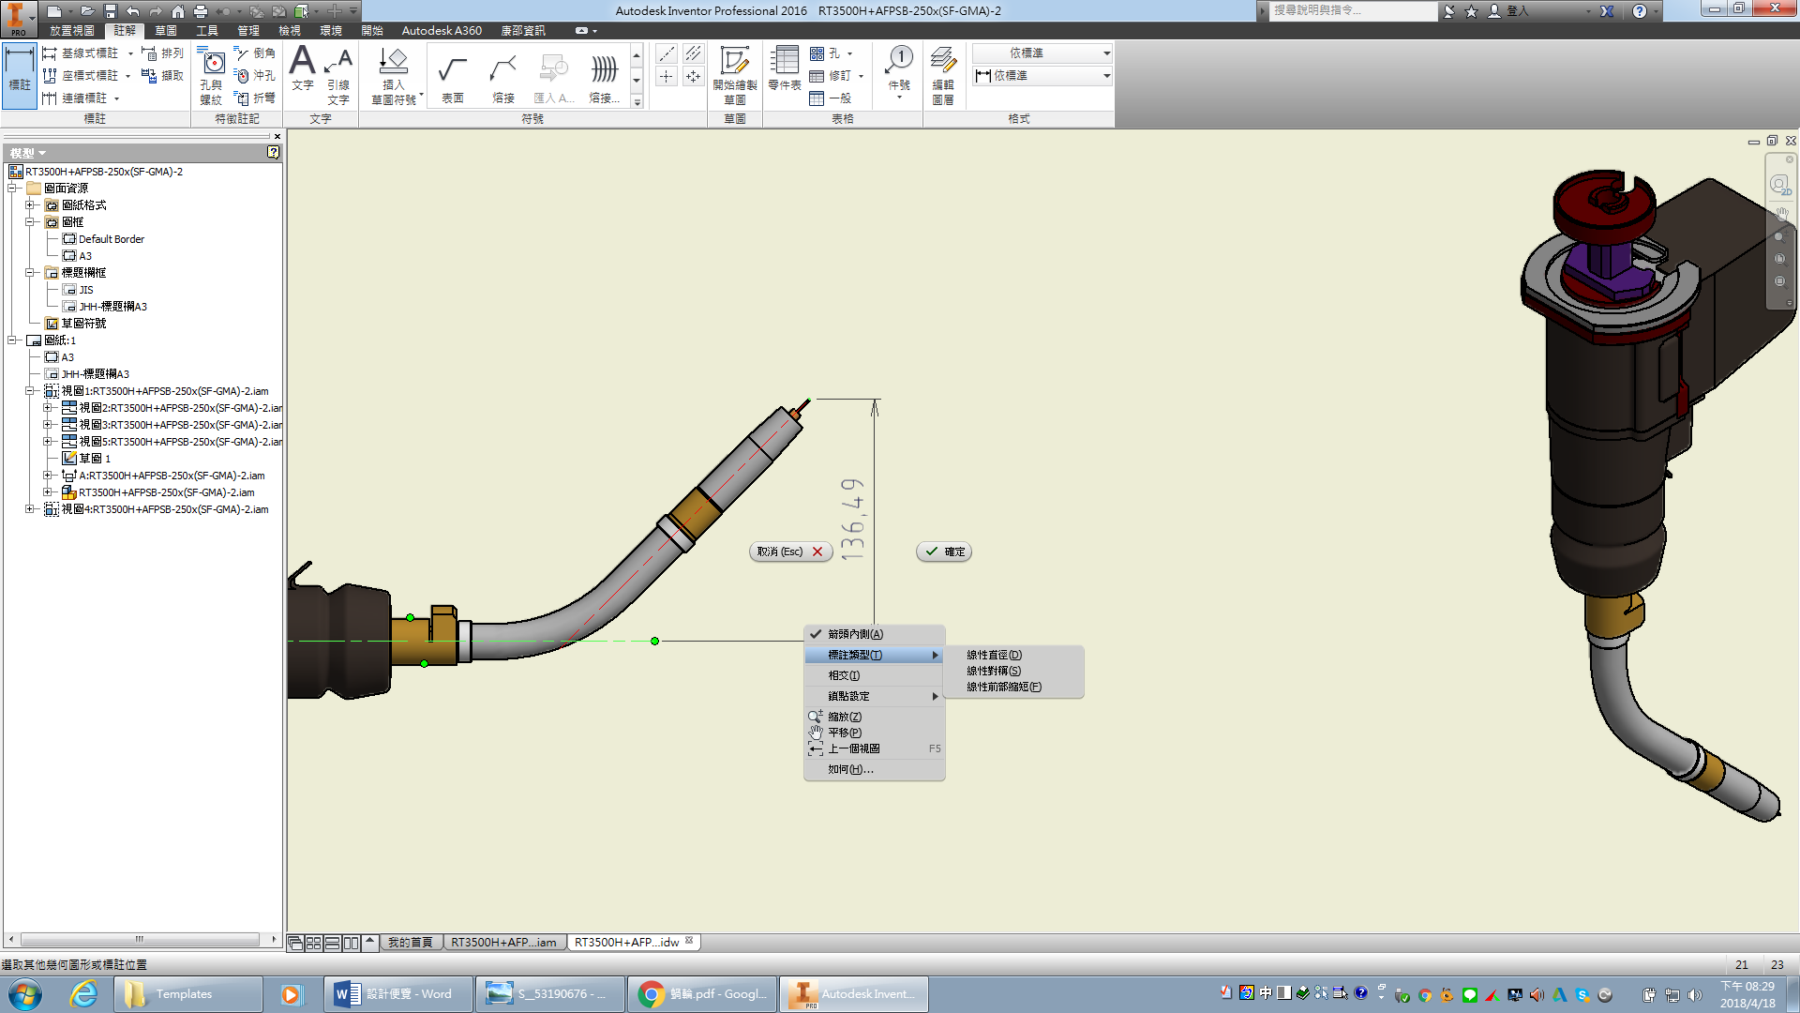Image resolution: width=1800 pixels, height=1013 pixels.
Task: Click the search help input field
Action: click(x=1352, y=10)
